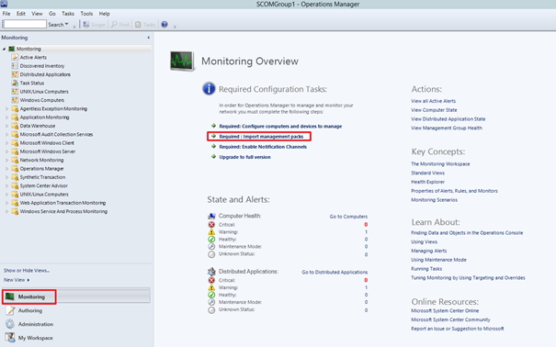The height and width of the screenshot is (347, 556).
Task: Open Health Explorer key concept link
Action: [427, 182]
